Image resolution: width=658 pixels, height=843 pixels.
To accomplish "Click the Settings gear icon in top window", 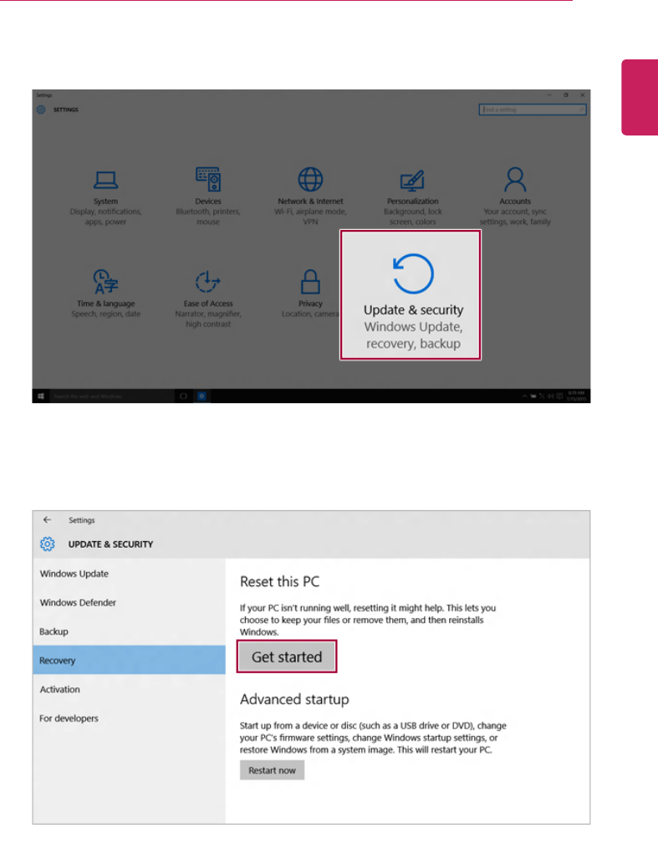I will tap(41, 110).
